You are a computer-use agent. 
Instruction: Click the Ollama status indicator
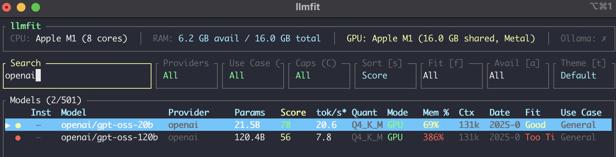[583, 39]
